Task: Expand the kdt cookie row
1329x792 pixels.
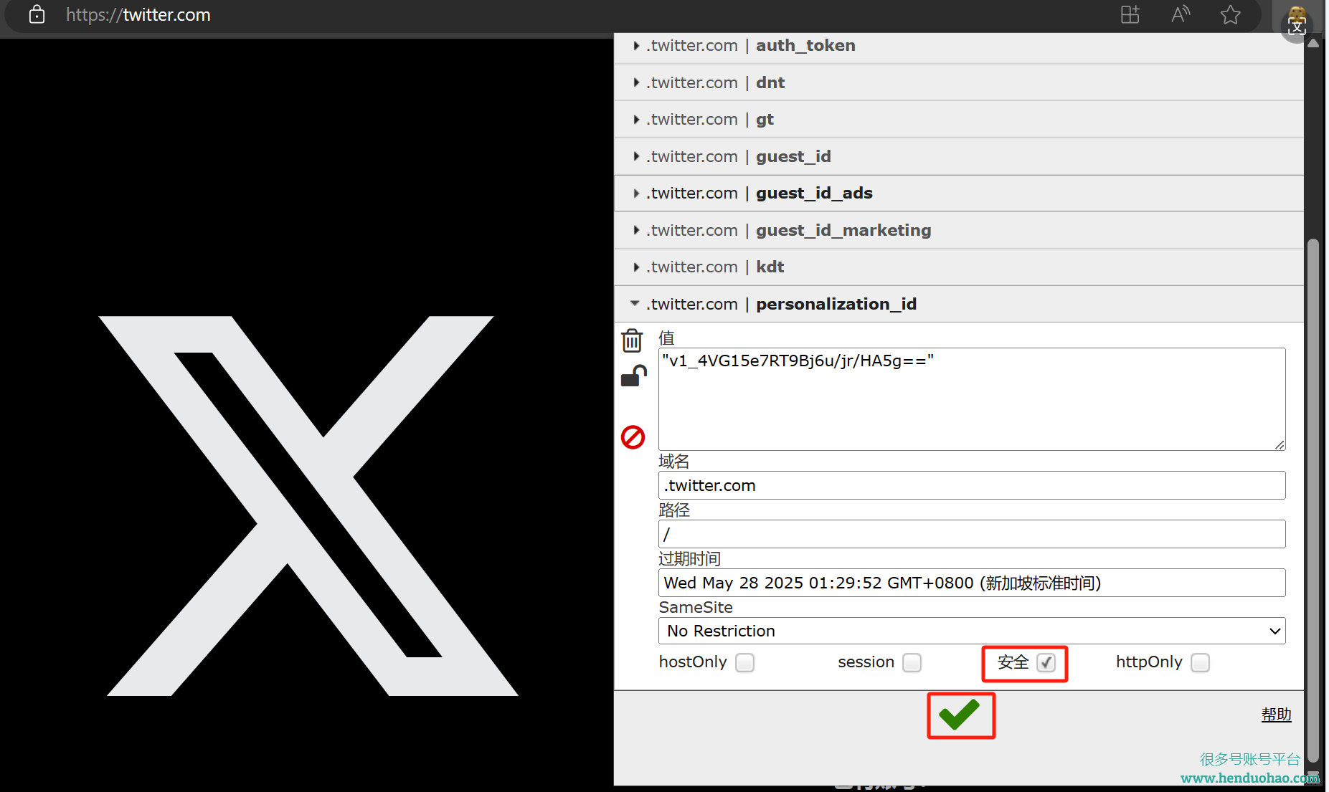Action: [x=959, y=267]
